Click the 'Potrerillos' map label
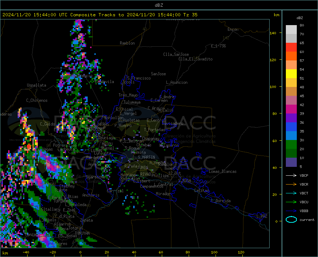 click(x=65, y=145)
